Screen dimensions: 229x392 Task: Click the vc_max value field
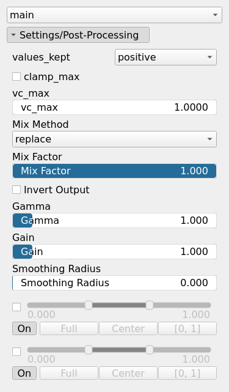(x=114, y=107)
